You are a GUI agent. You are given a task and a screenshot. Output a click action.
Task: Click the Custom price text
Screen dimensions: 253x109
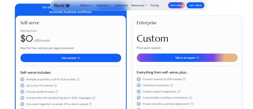click(152, 39)
